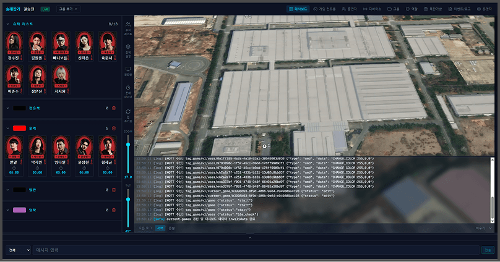500x262 pixels.
Task: Expand the second black group chevron
Action: [7, 190]
